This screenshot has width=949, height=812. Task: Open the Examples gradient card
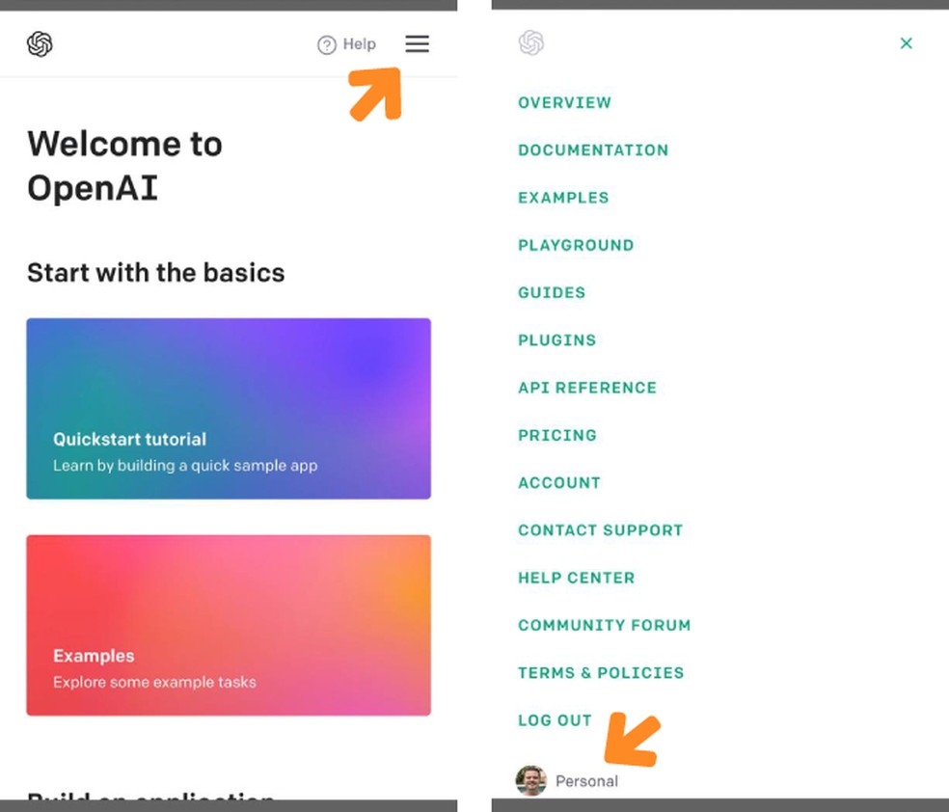coord(229,625)
